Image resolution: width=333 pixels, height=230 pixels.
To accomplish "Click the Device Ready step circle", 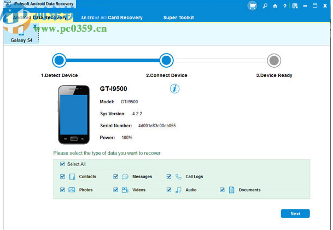I will coord(274,61).
